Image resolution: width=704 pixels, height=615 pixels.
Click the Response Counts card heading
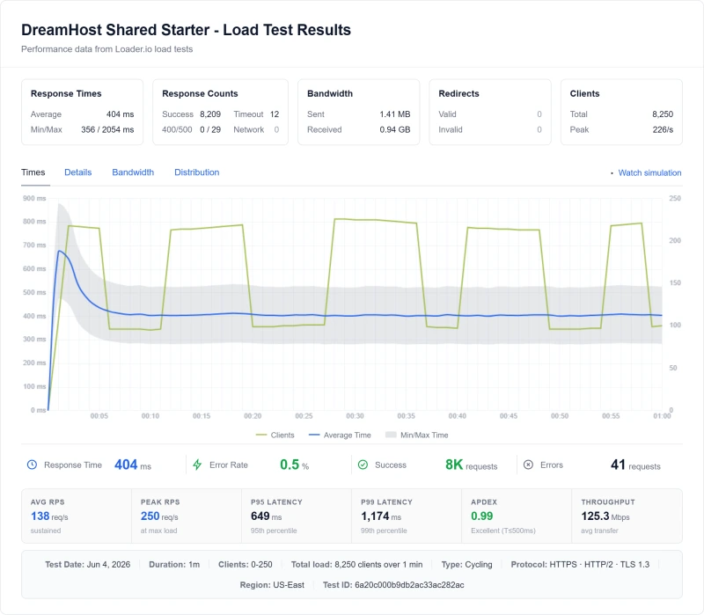pyautogui.click(x=200, y=93)
